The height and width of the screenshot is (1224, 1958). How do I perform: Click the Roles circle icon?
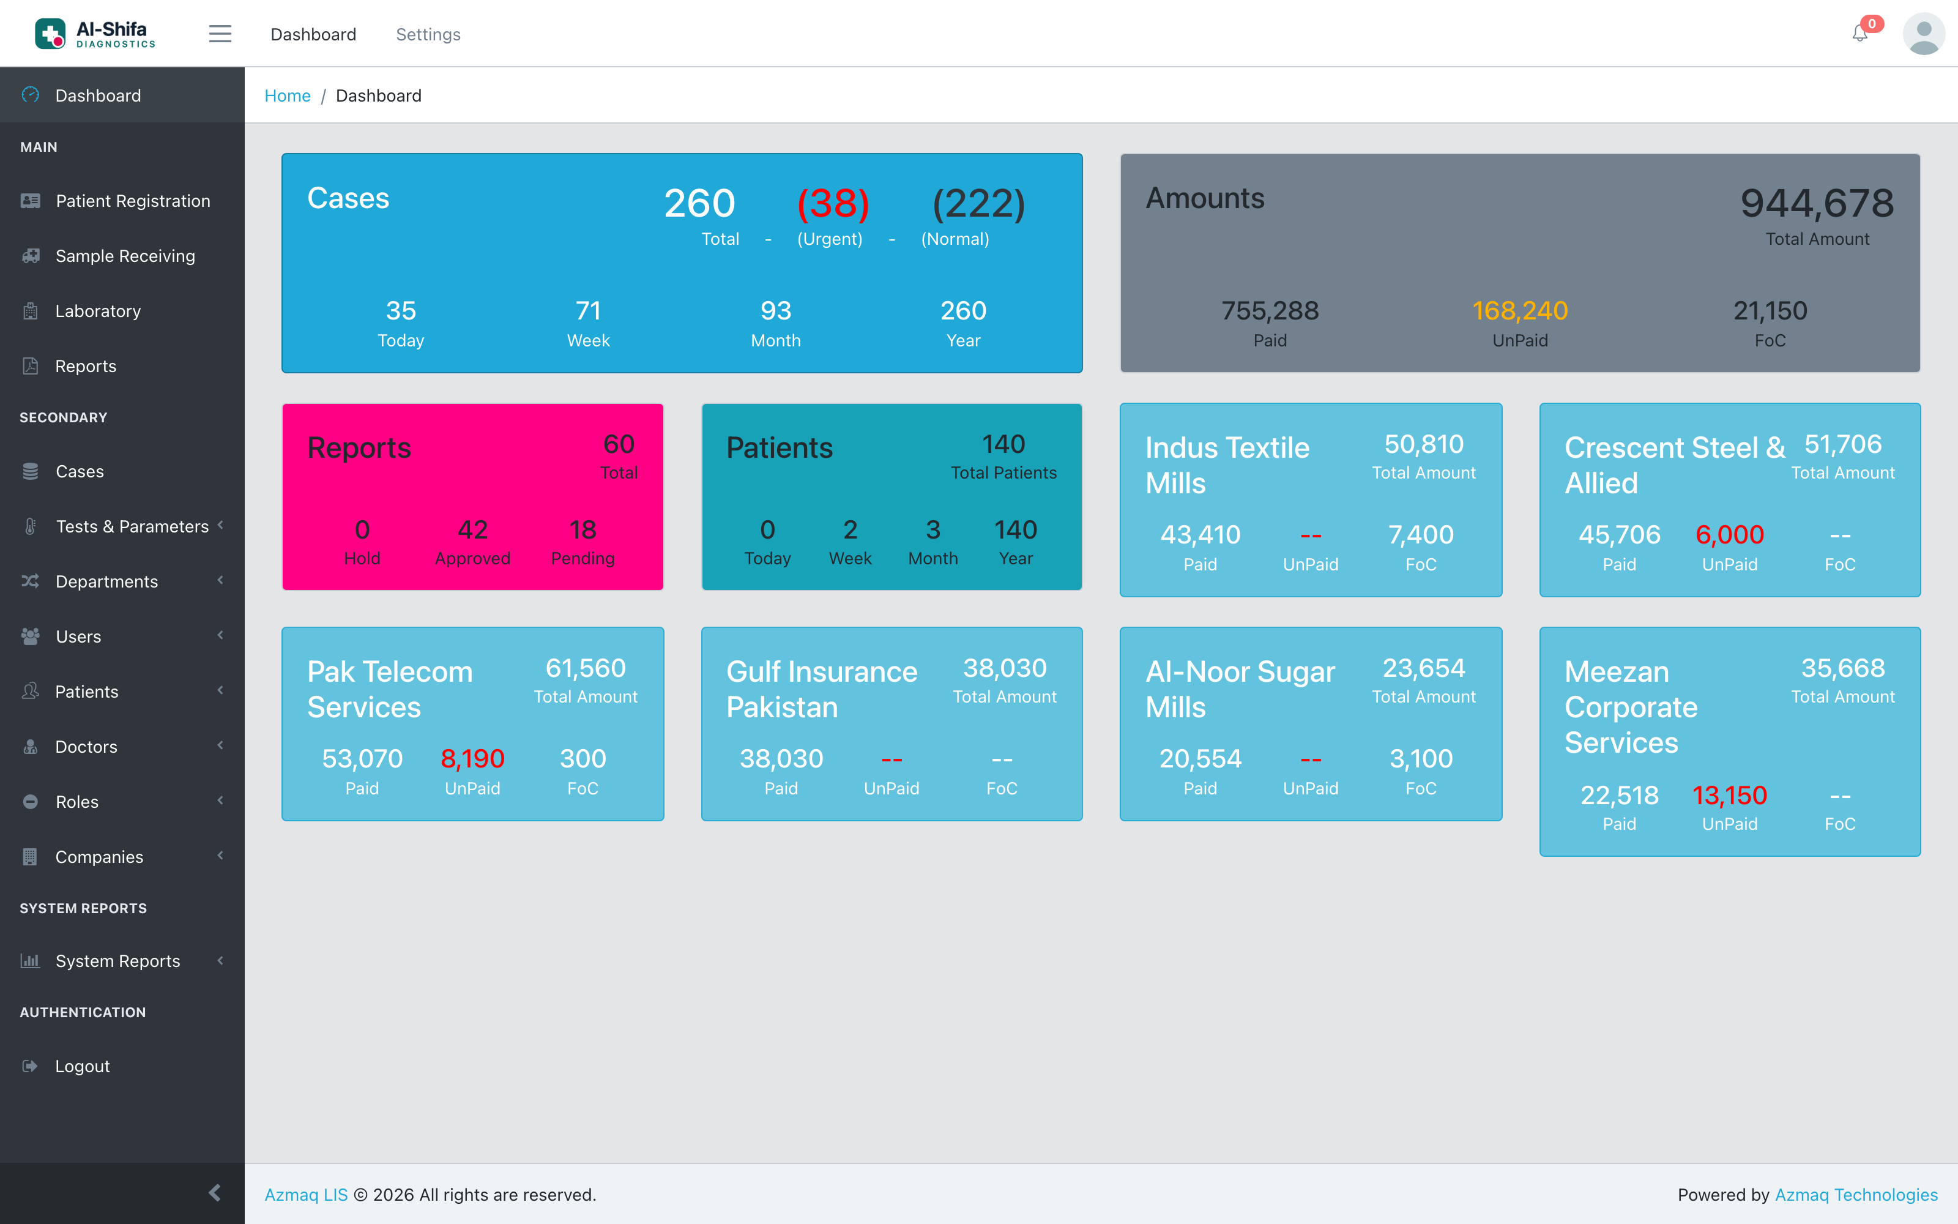click(30, 802)
